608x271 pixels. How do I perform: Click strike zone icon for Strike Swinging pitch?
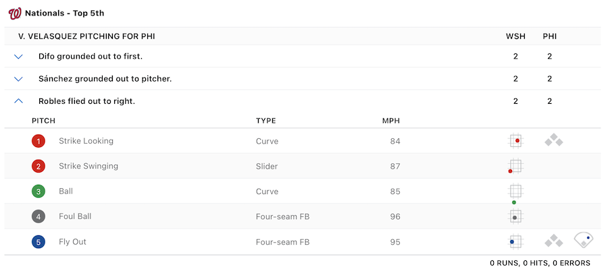point(515,166)
